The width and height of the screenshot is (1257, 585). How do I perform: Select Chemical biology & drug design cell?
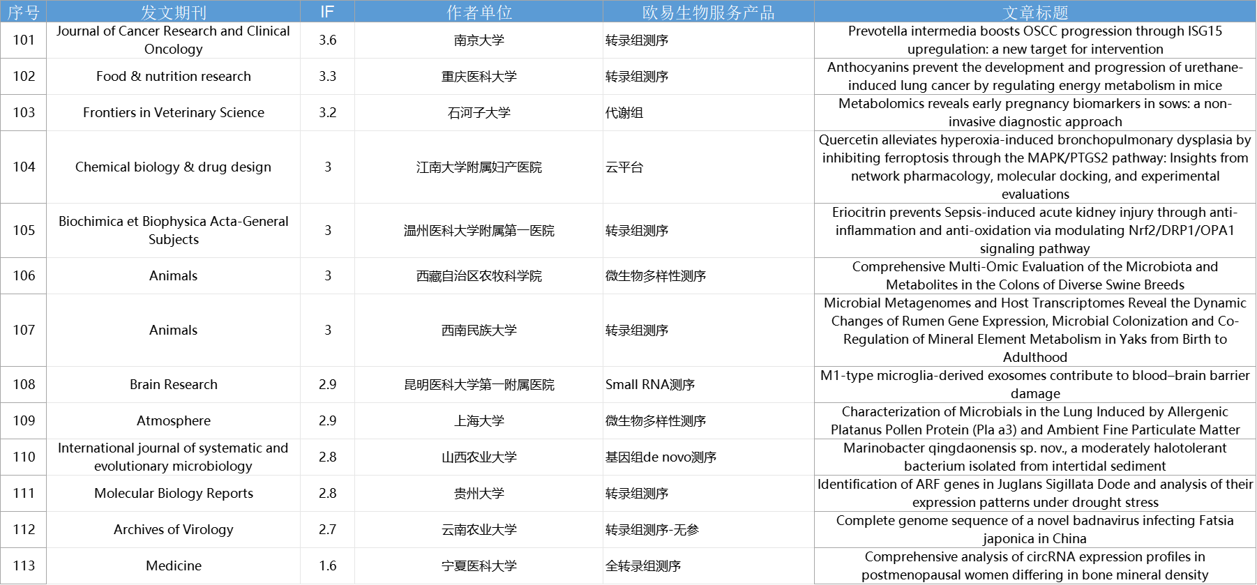[174, 167]
